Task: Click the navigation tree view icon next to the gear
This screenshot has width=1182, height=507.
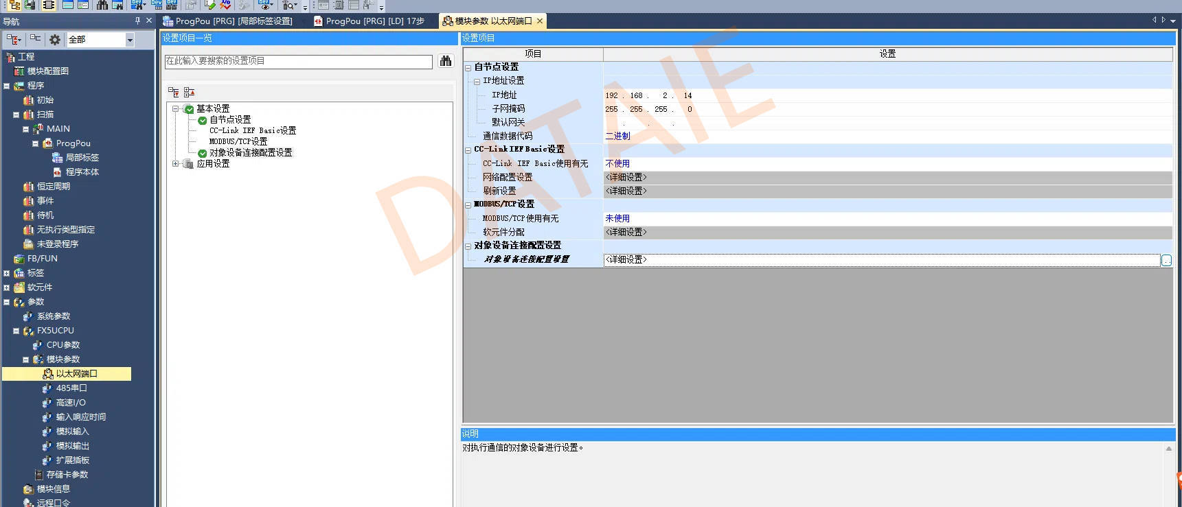Action: tap(35, 40)
